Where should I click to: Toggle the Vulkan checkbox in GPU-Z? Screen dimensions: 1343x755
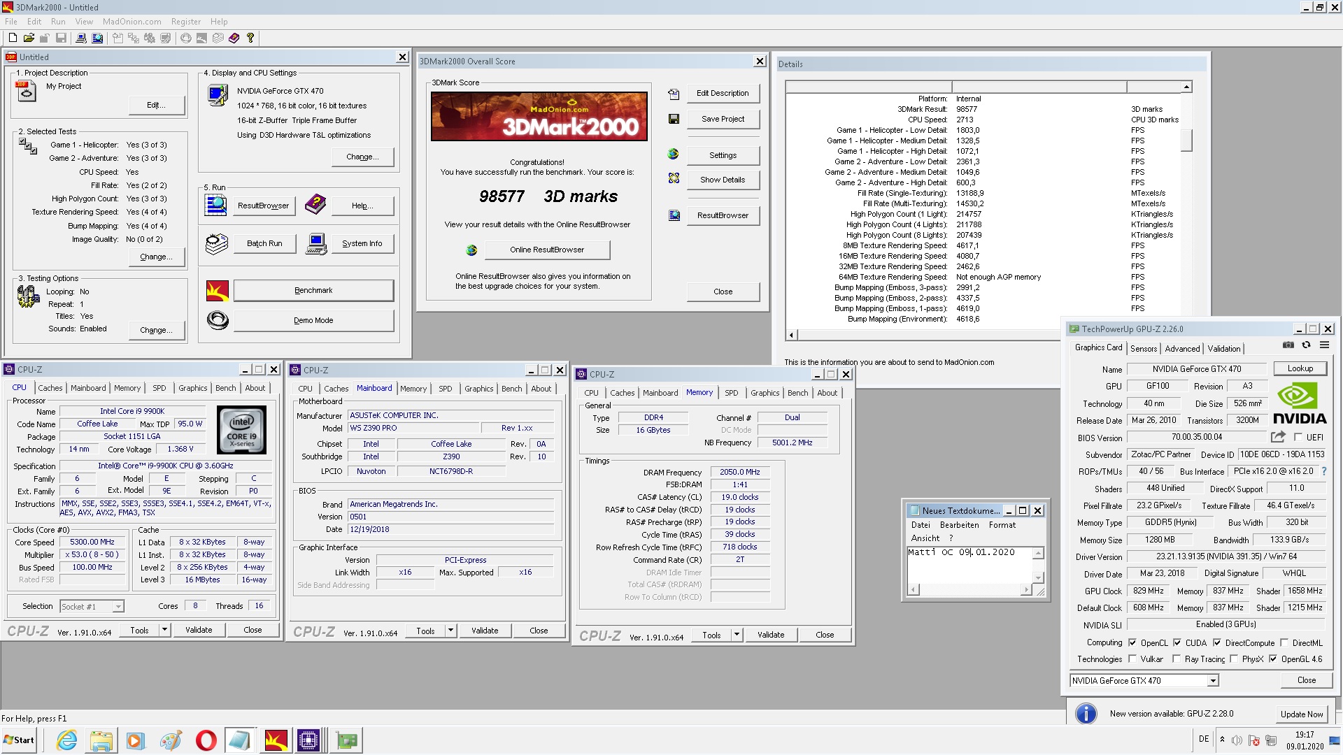pyautogui.click(x=1132, y=659)
